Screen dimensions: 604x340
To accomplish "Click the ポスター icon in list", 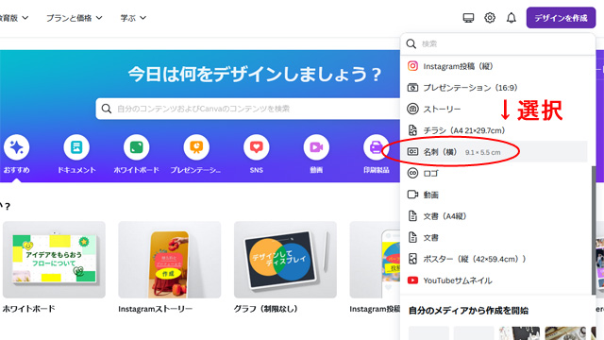I will [x=412, y=259].
